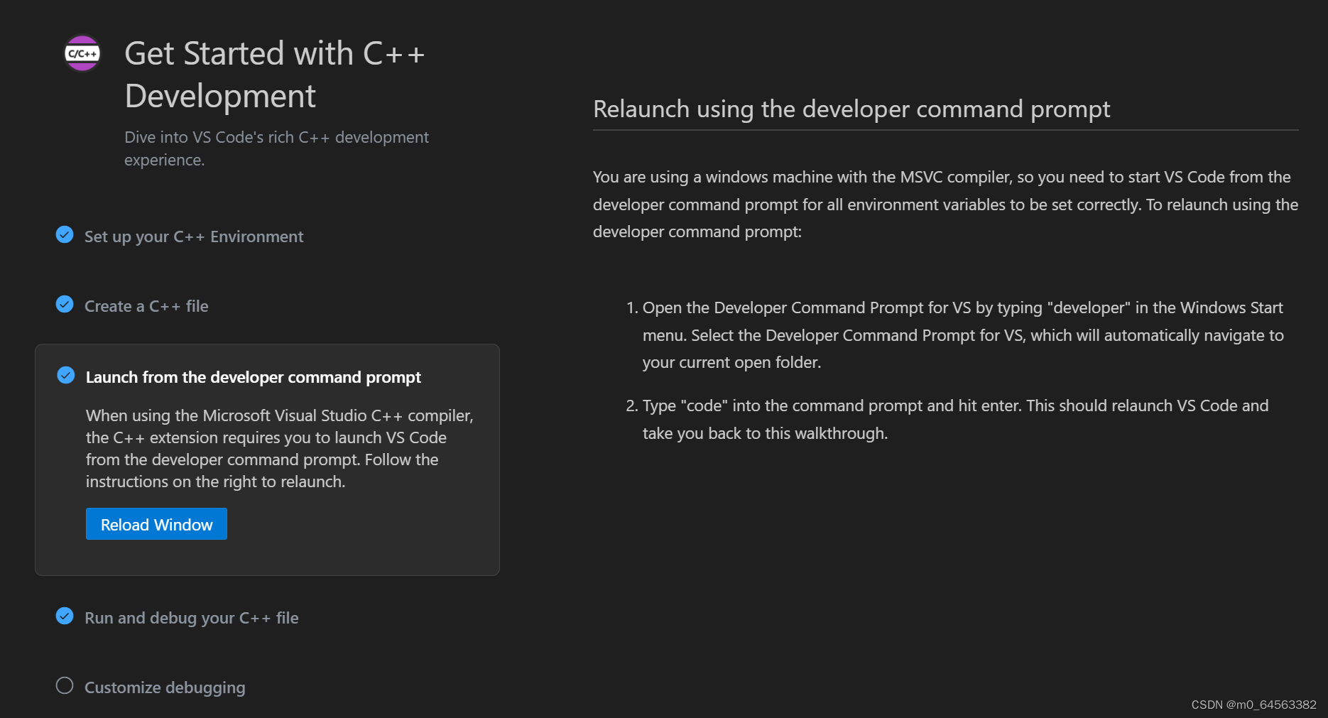Click the C/C++ badge above the walkthrough title

point(82,53)
